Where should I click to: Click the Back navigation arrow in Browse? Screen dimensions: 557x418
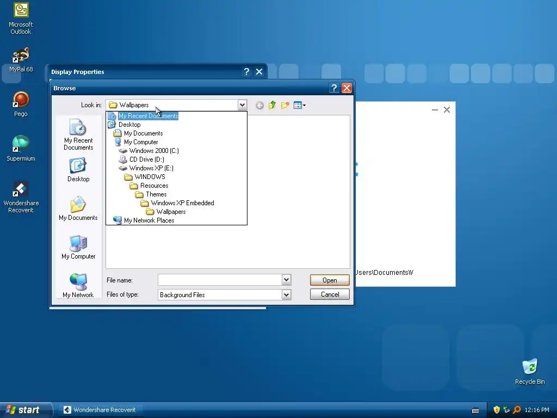(259, 105)
